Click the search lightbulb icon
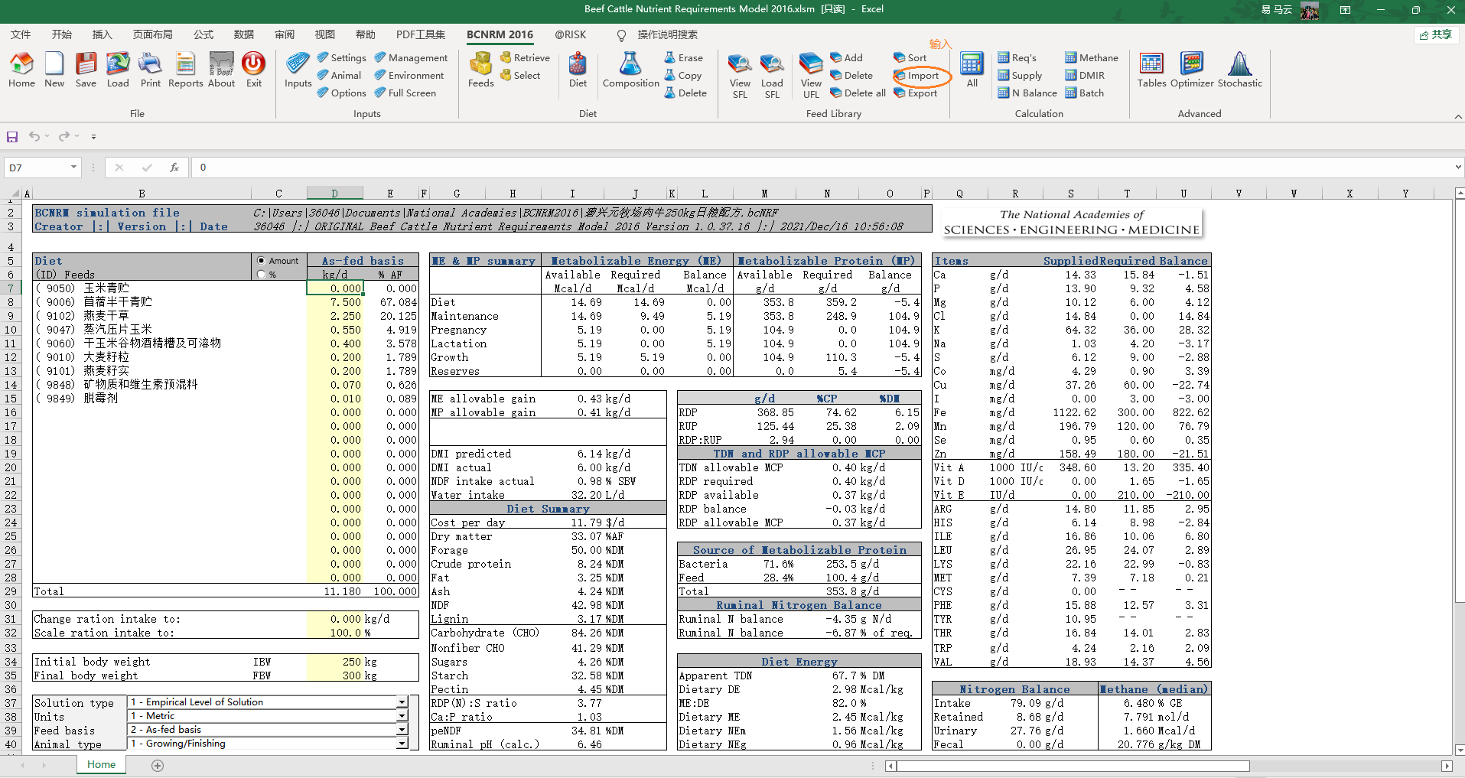Viewport: 1465px width, 778px height. pyautogui.click(x=622, y=35)
